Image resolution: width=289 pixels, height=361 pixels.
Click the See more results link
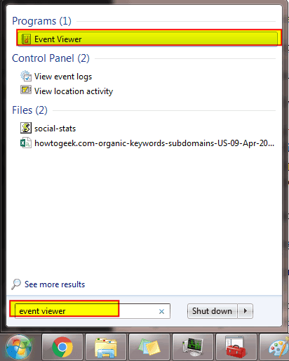tap(55, 284)
